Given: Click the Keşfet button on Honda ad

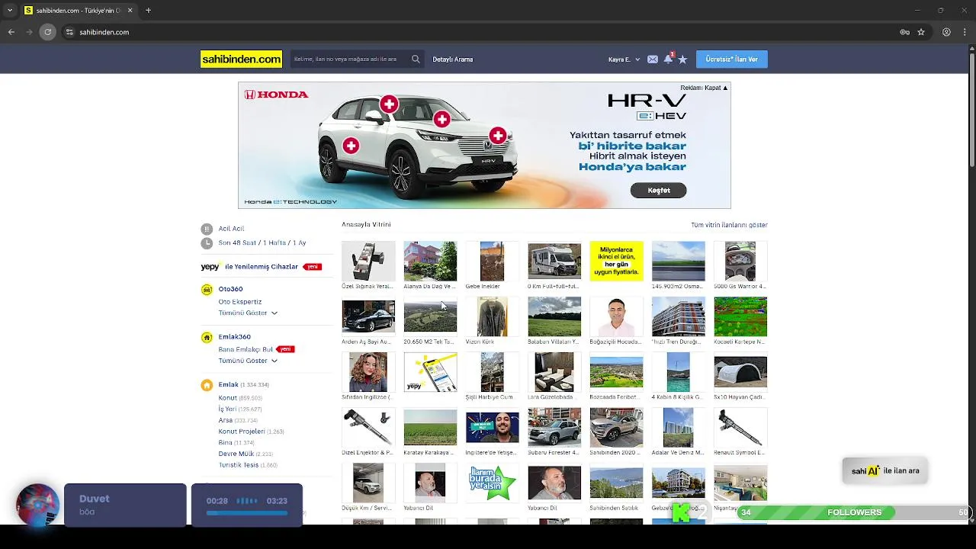Looking at the screenshot, I should [x=659, y=191].
